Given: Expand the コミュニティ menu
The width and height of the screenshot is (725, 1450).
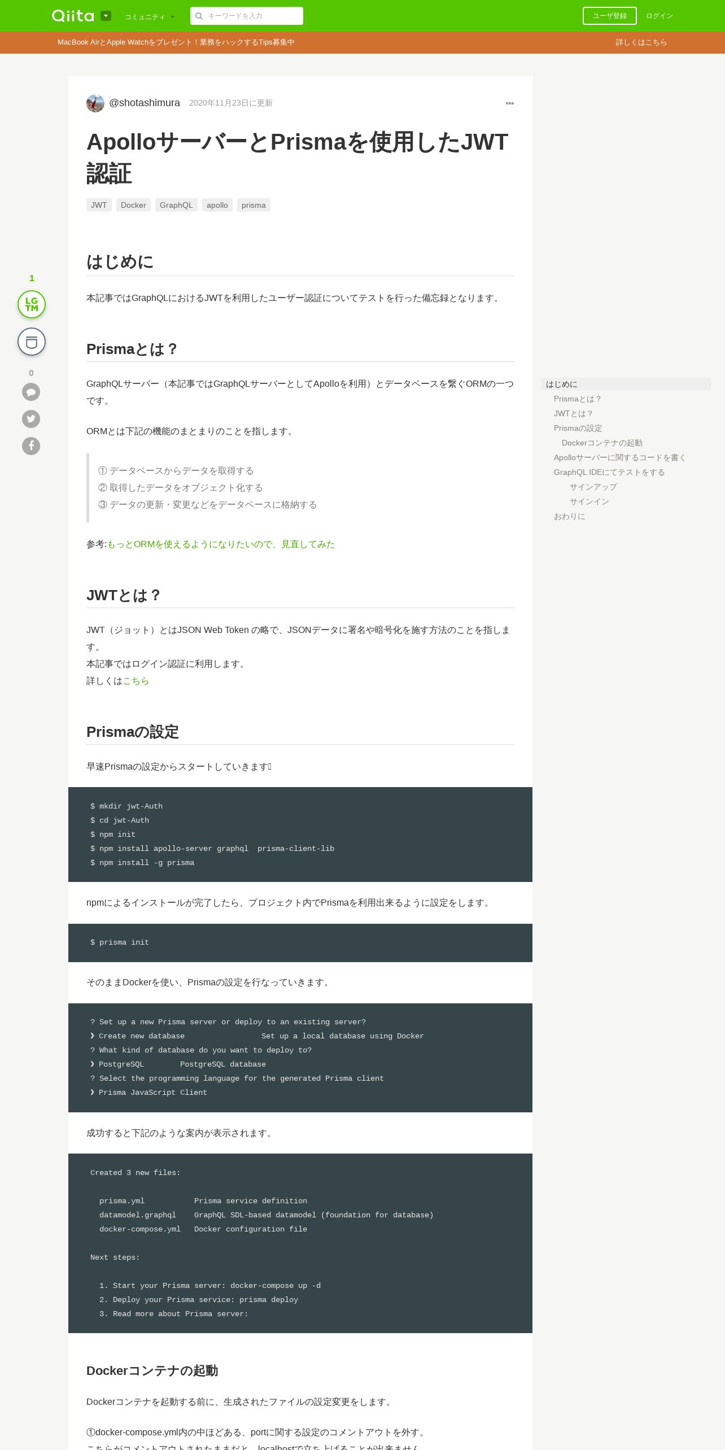Looking at the screenshot, I should (x=150, y=17).
